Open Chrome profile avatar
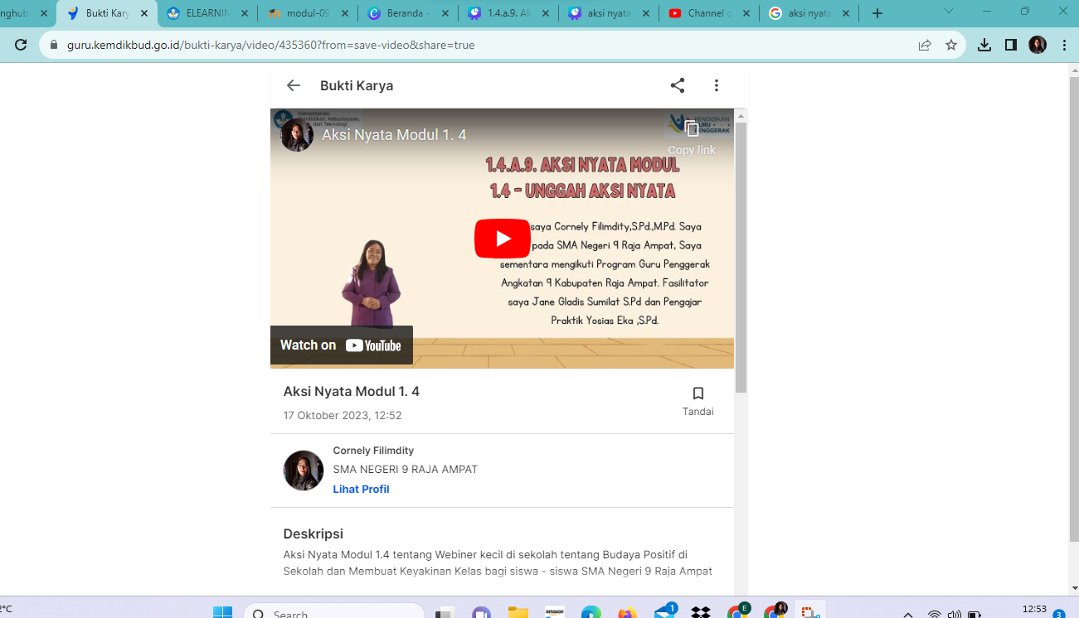 [1038, 45]
